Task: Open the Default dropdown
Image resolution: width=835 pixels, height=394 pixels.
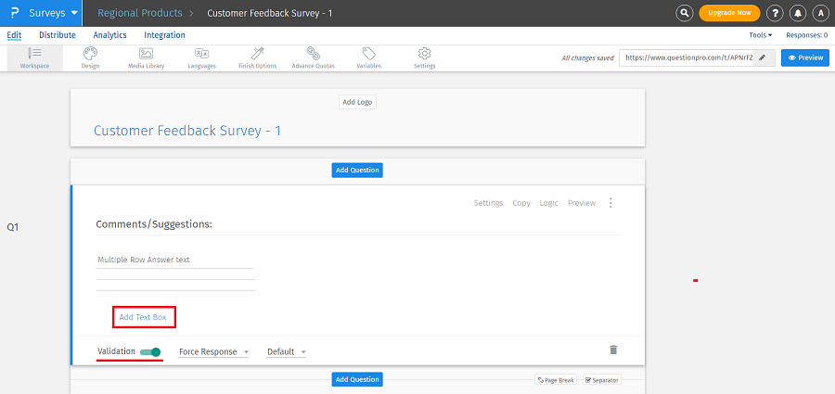Action: pyautogui.click(x=286, y=352)
